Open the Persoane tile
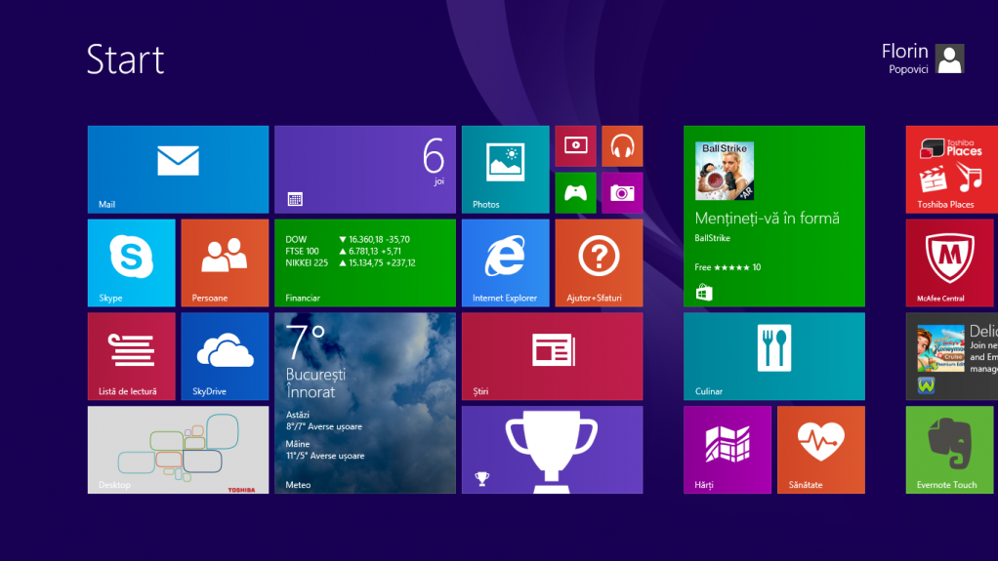This screenshot has height=561, width=998. click(x=225, y=262)
